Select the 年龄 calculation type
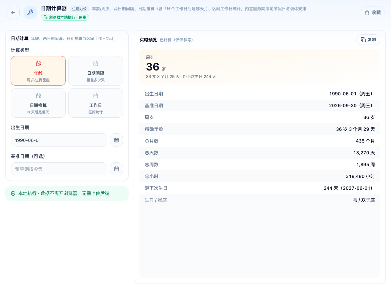The width and height of the screenshot is (391, 295). [38, 71]
